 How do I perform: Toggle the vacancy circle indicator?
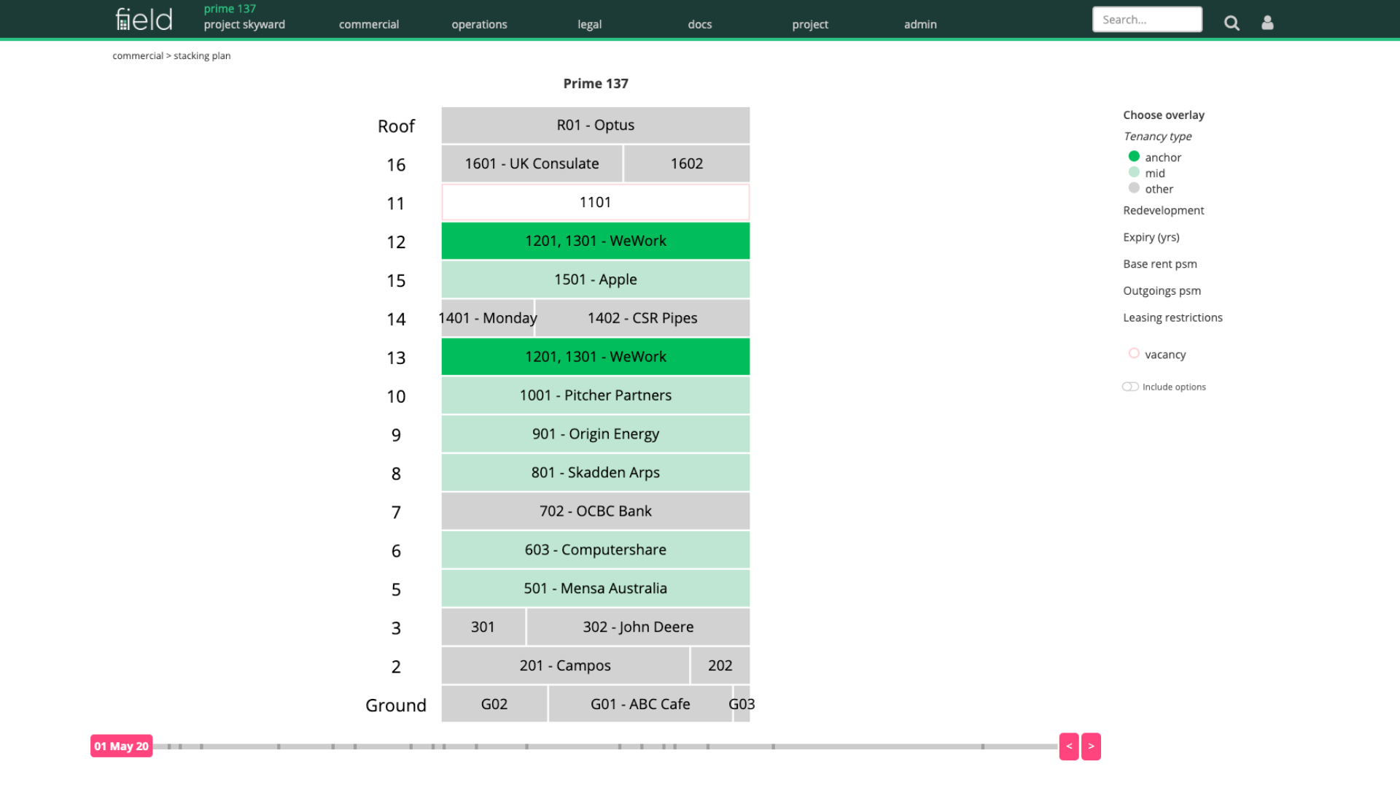click(1134, 353)
